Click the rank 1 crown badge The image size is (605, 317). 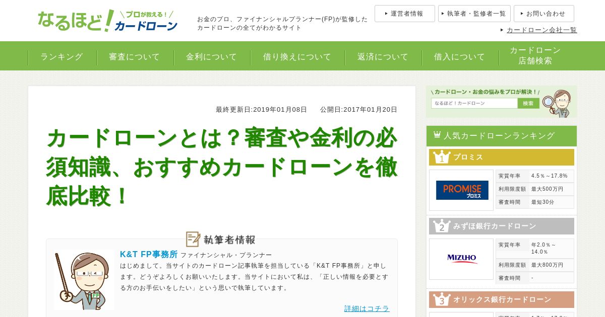click(442, 157)
